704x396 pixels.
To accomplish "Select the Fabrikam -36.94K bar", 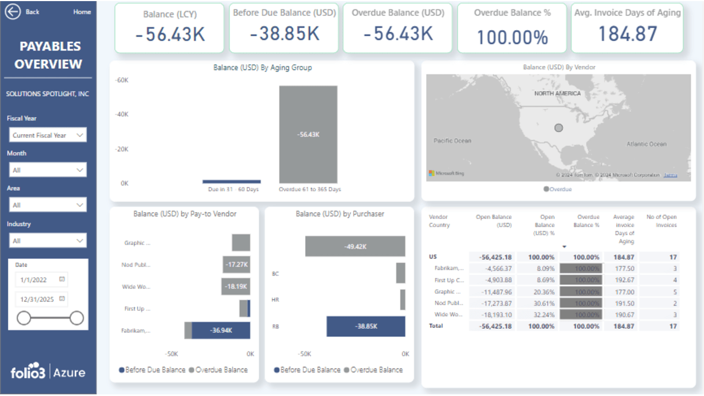I will point(221,331).
